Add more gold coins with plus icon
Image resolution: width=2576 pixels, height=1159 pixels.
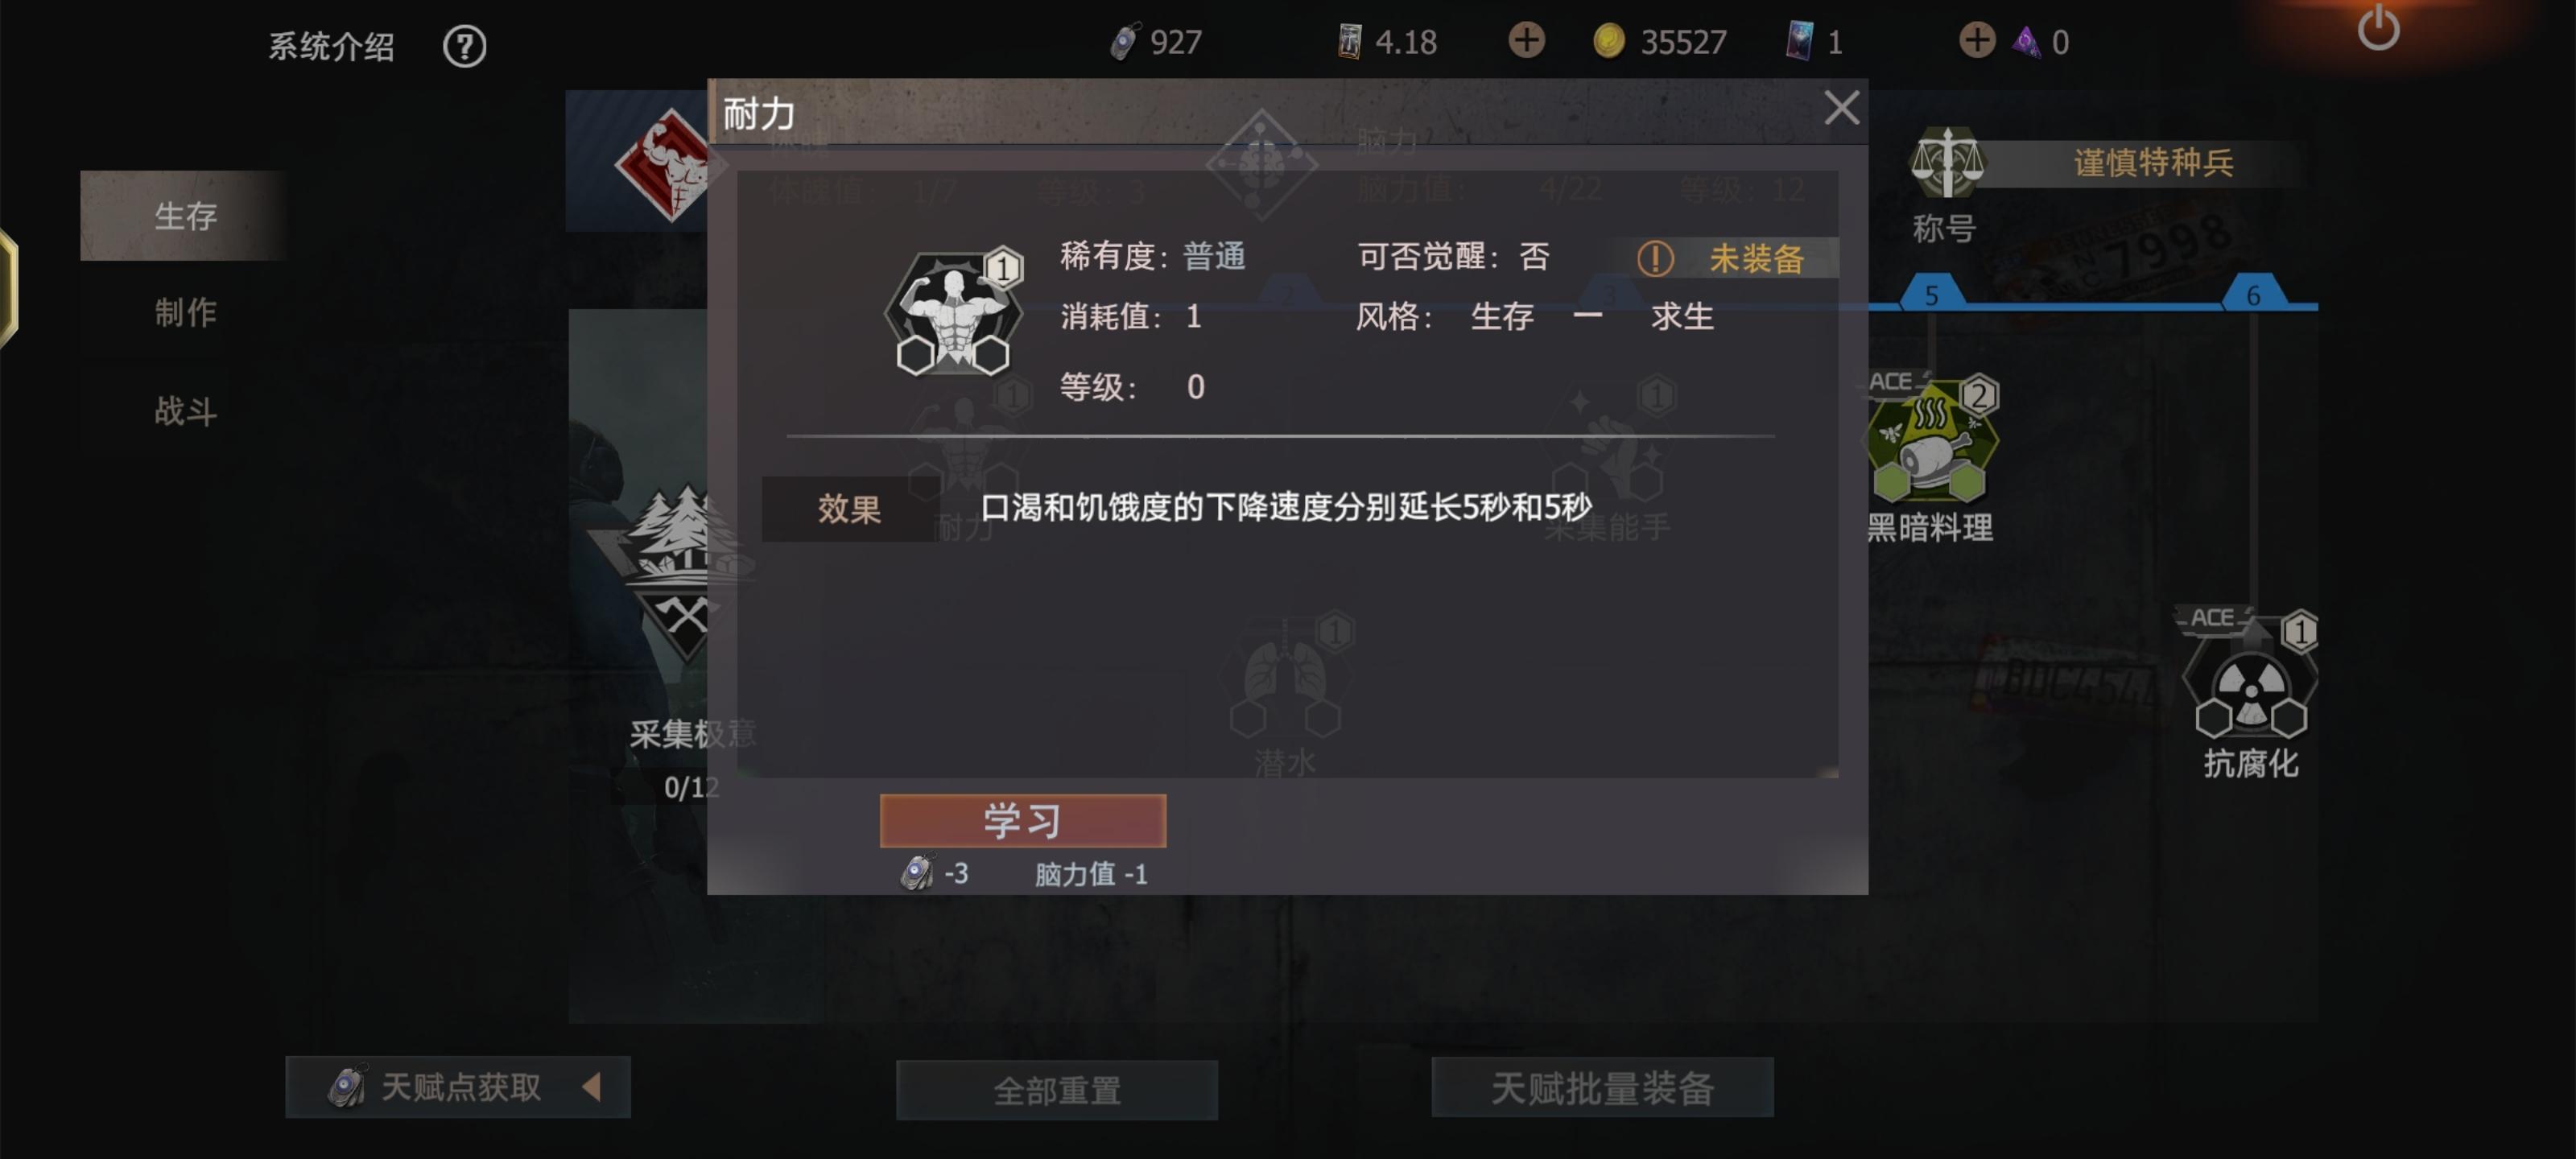tap(1526, 41)
